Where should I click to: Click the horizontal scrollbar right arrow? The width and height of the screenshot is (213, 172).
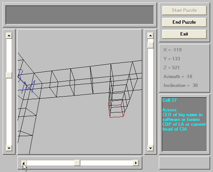click(x=136, y=163)
